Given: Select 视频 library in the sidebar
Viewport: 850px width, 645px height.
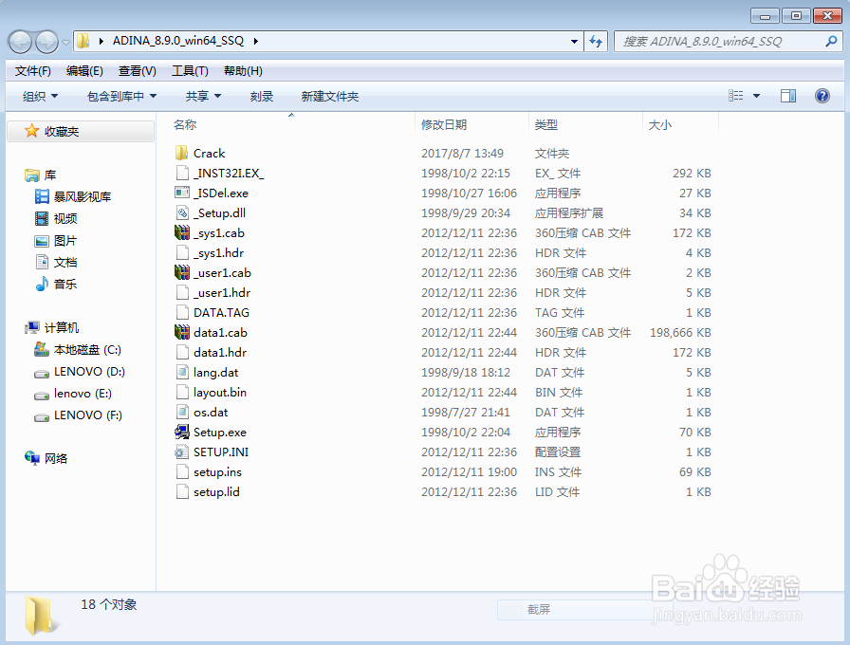Looking at the screenshot, I should point(65,218).
